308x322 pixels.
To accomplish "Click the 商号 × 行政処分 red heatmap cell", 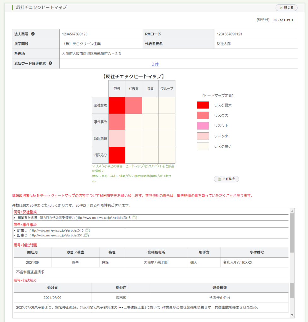I will click(x=117, y=155).
